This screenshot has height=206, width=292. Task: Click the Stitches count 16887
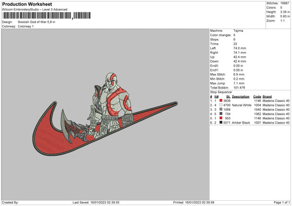tap(285, 3)
